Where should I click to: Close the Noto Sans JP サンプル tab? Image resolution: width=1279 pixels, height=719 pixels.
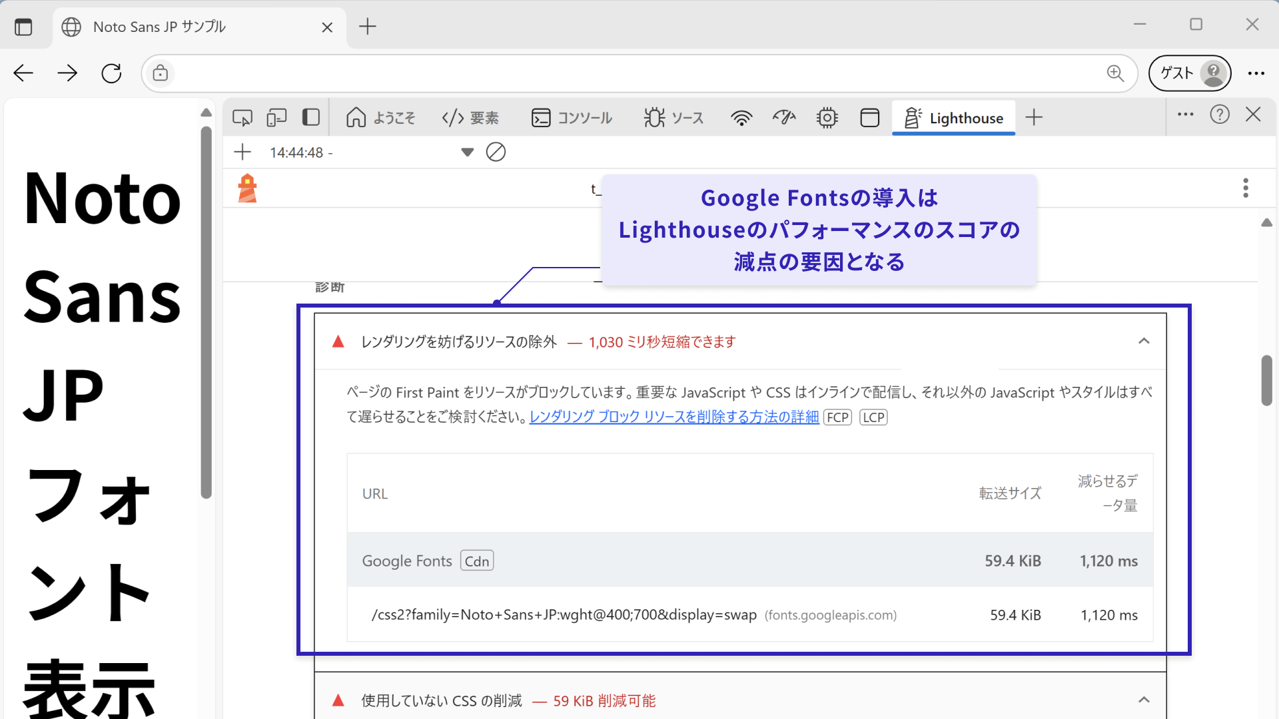[x=327, y=27]
